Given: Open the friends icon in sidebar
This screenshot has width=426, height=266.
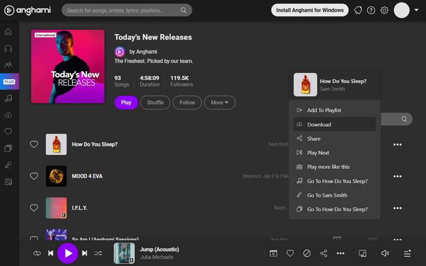Looking at the screenshot, I should pyautogui.click(x=8, y=65).
